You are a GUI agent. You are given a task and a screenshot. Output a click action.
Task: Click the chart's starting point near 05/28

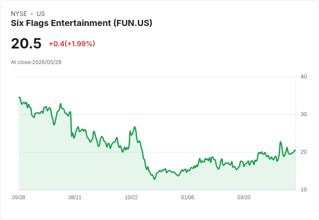click(20, 97)
